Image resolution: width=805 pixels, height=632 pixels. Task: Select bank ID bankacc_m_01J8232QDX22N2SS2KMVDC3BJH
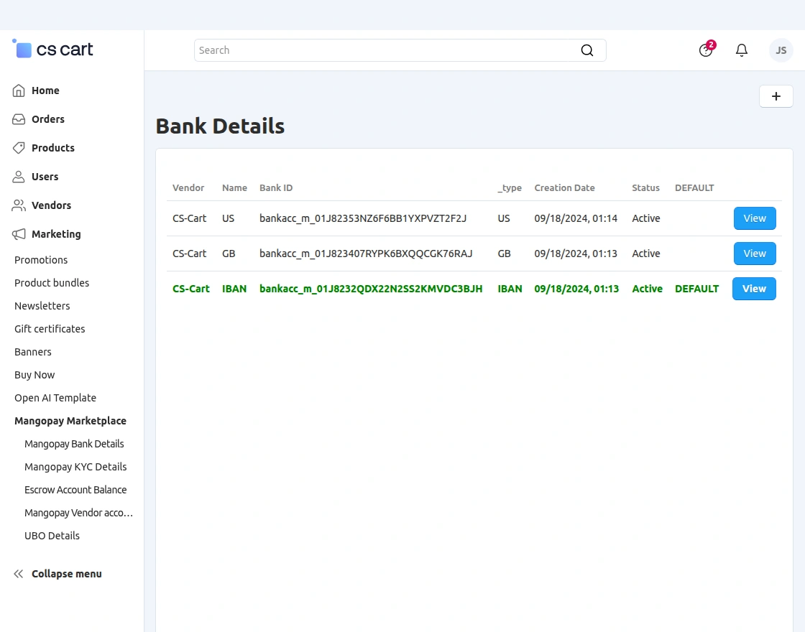tap(371, 289)
